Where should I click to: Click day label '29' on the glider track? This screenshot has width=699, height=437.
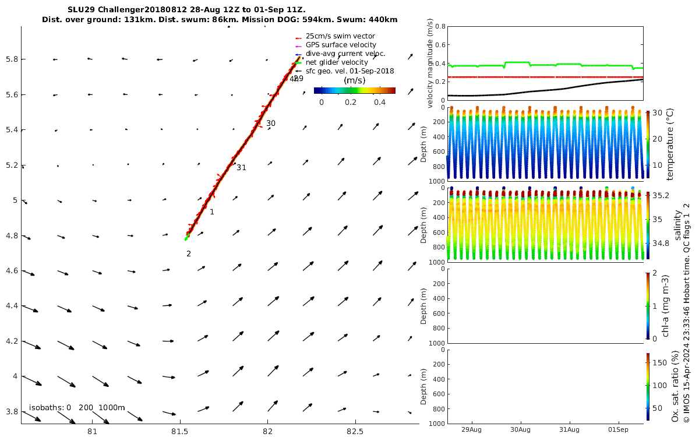coord(298,79)
